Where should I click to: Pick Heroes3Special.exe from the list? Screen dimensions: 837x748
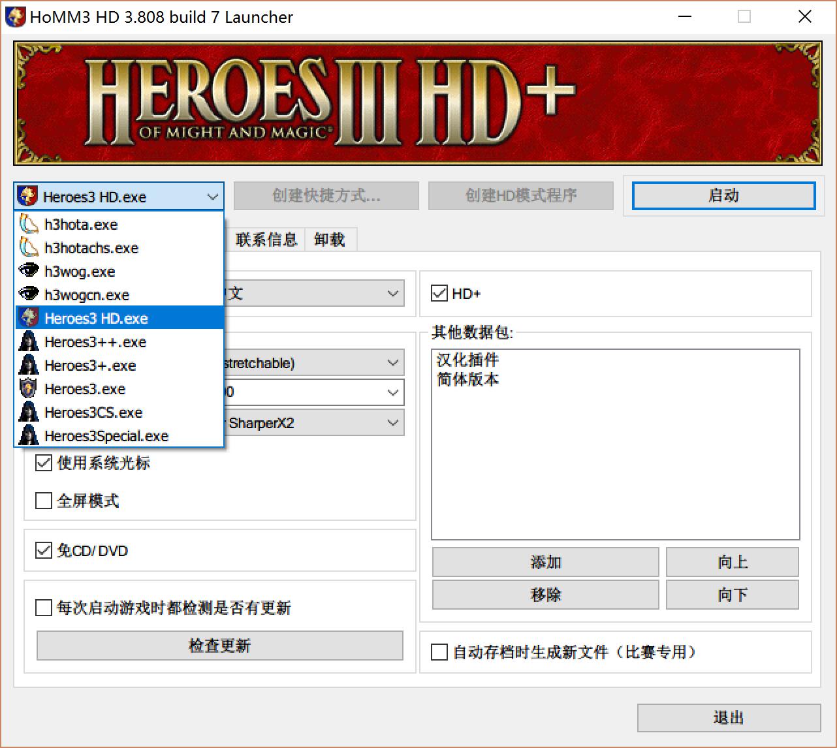(119, 435)
